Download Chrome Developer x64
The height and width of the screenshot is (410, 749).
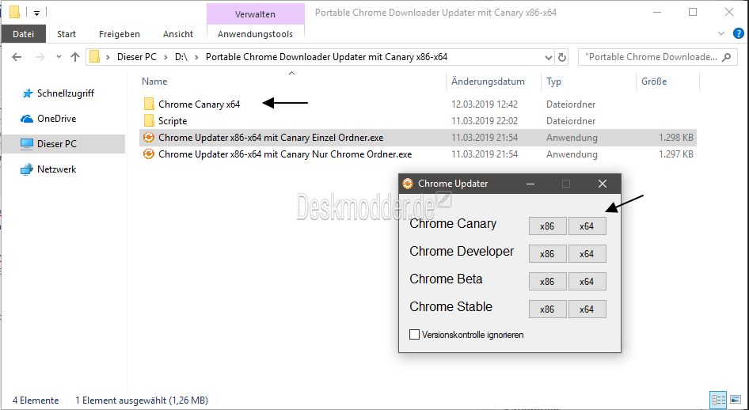coord(587,254)
